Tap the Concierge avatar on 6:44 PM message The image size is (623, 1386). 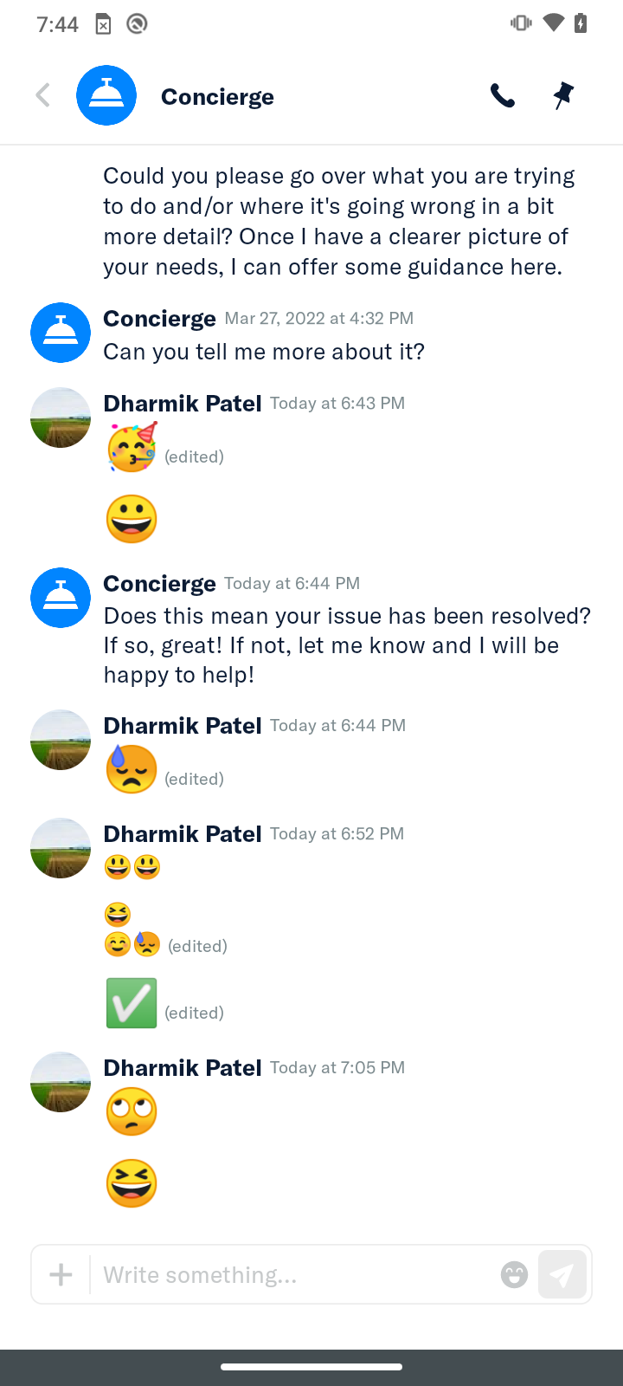61,598
